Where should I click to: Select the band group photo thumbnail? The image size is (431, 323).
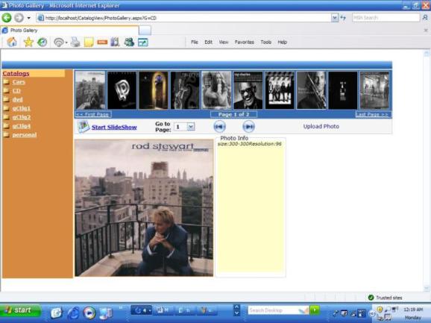click(280, 90)
